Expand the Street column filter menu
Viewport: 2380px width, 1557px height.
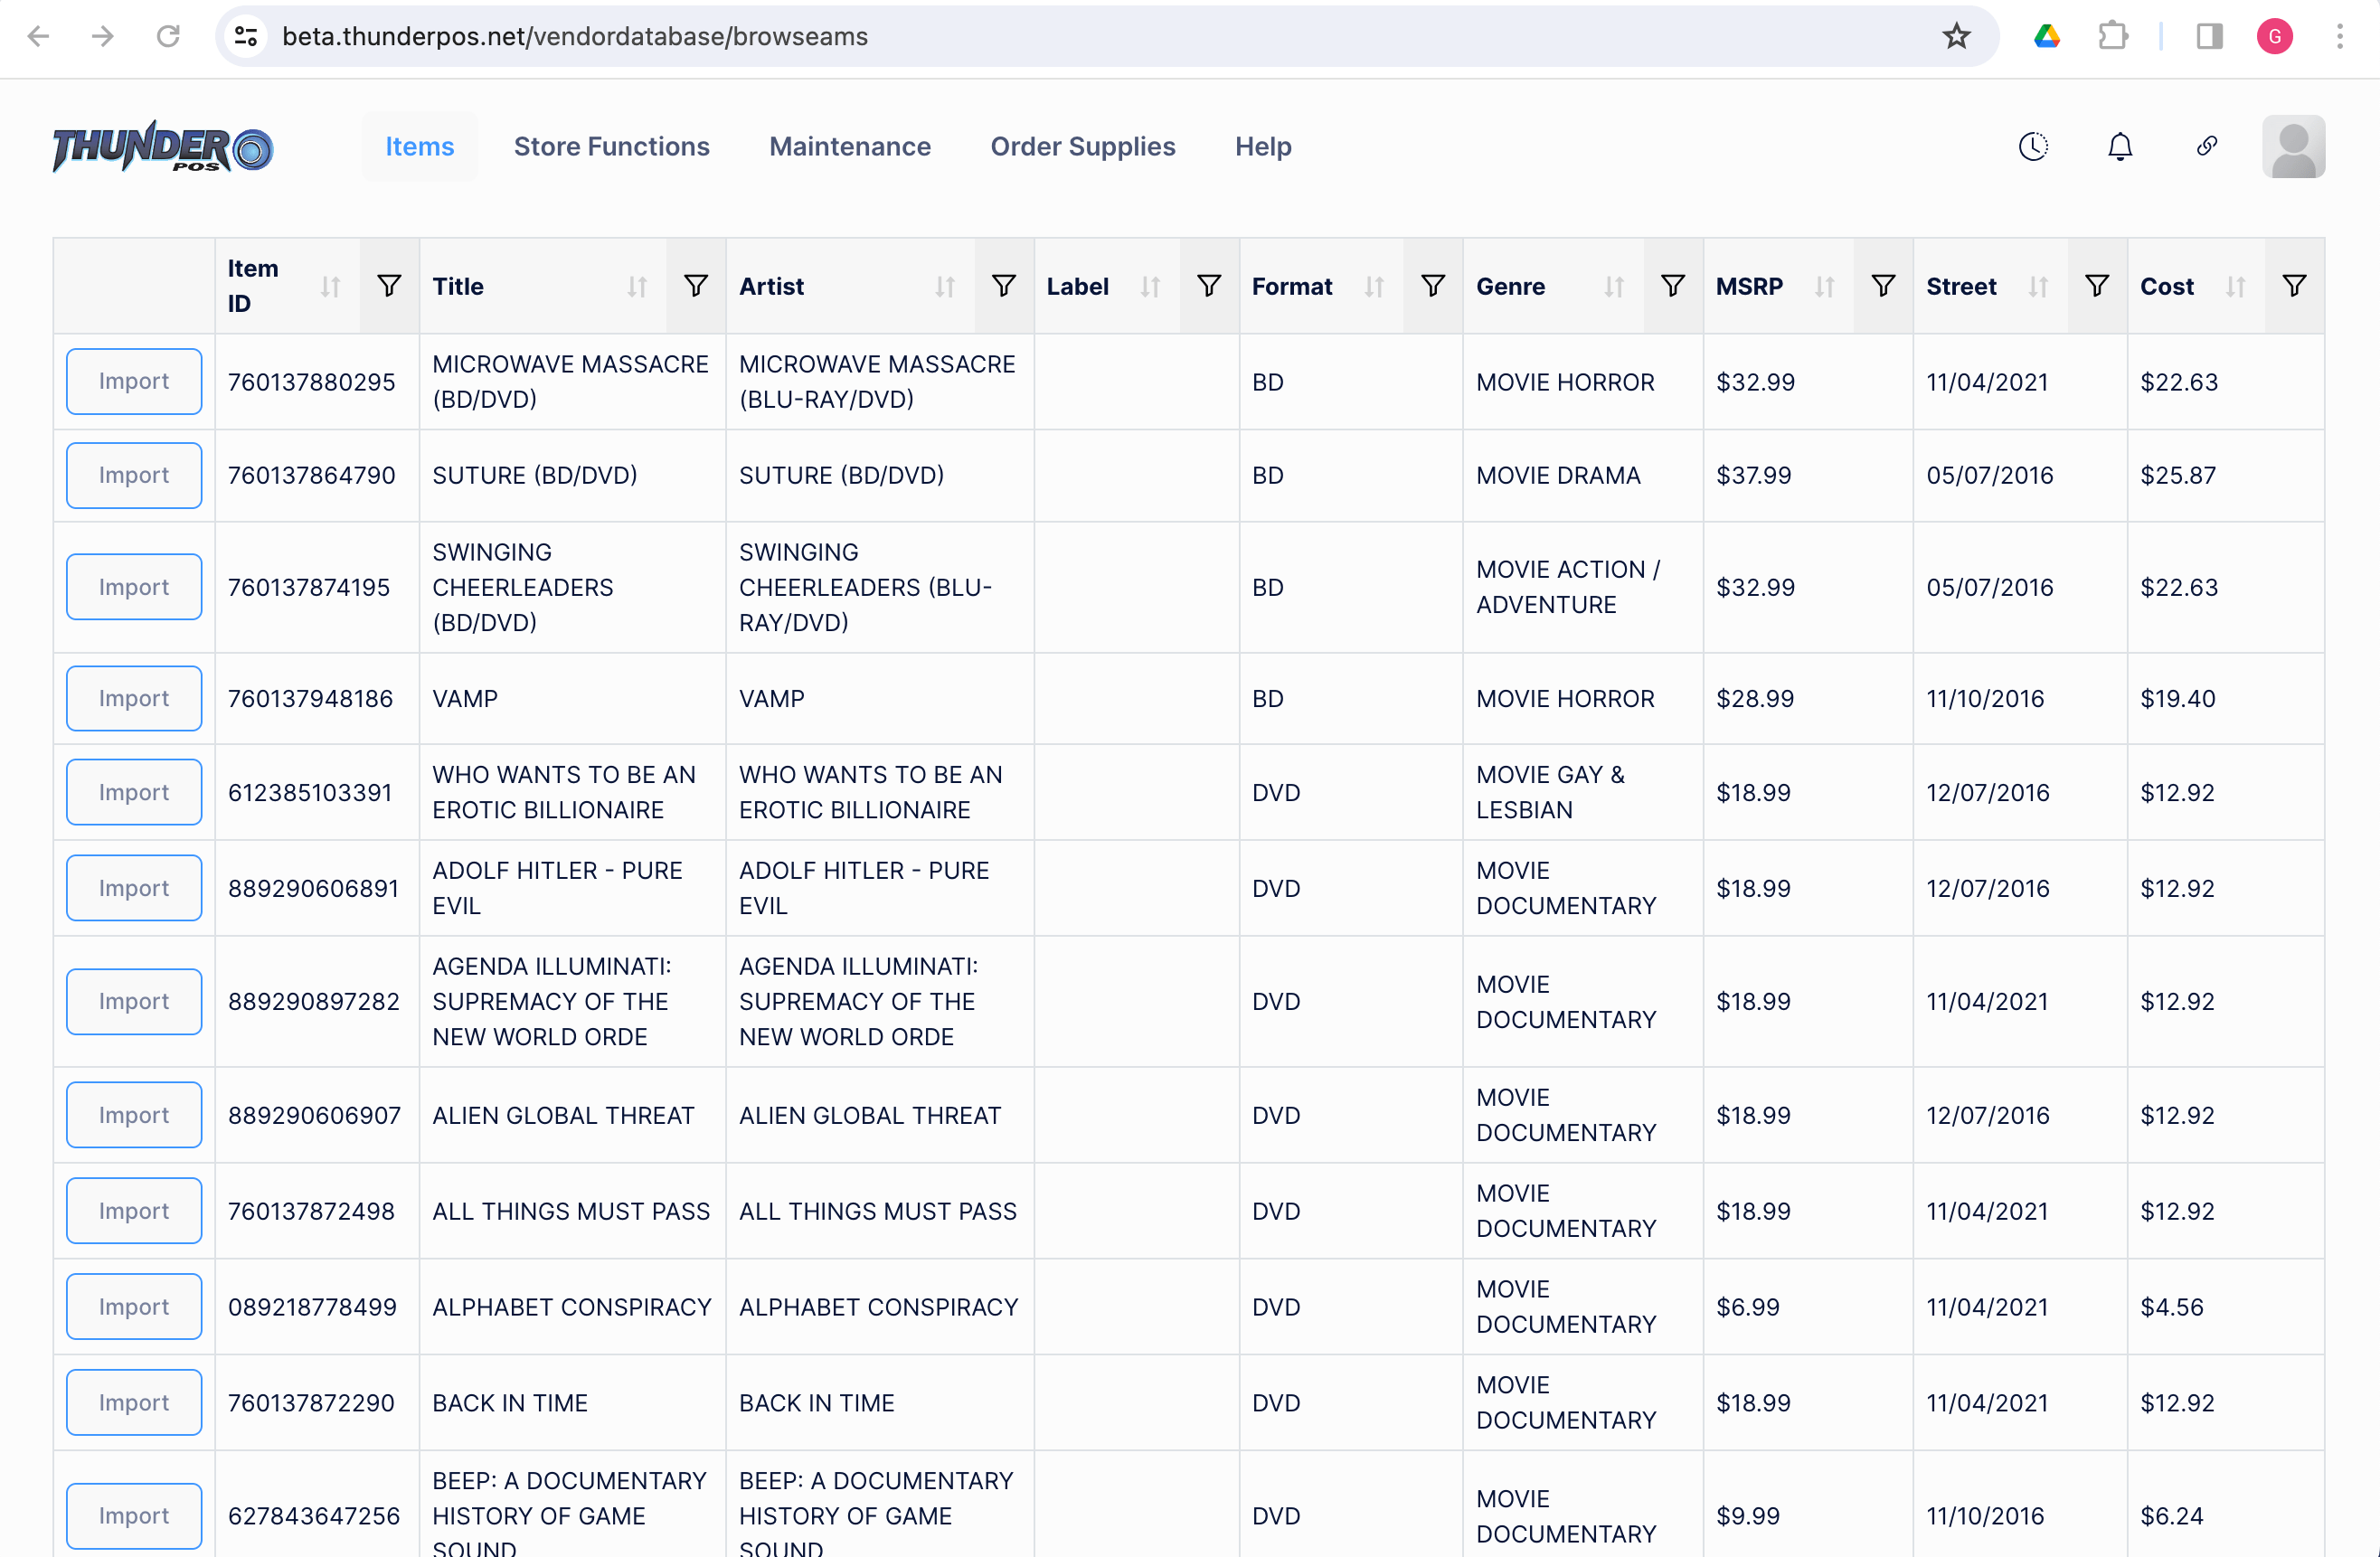[x=2096, y=286]
